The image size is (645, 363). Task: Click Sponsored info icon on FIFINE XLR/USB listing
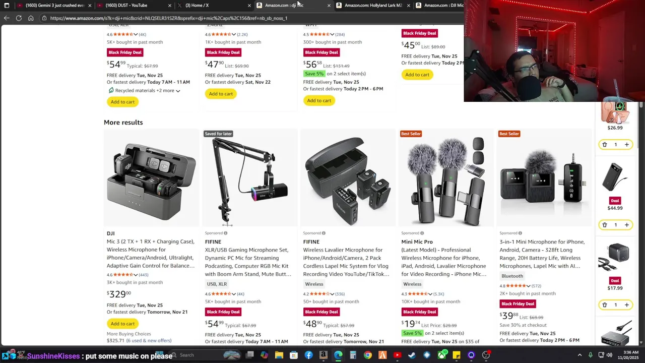pos(225,233)
